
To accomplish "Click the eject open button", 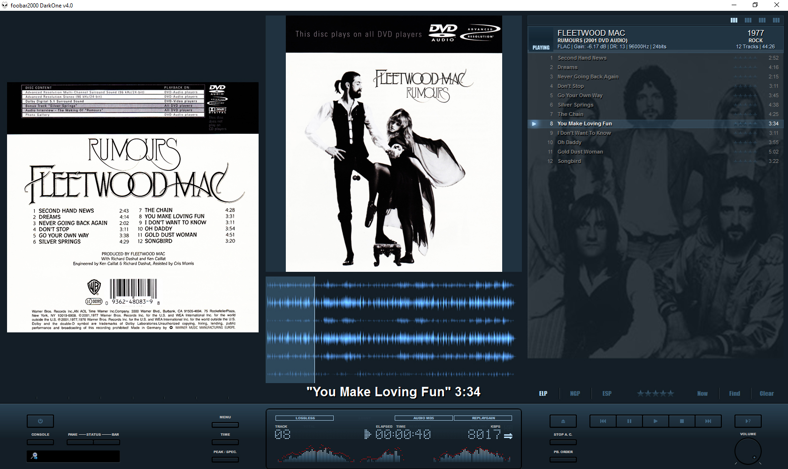I will (563, 421).
